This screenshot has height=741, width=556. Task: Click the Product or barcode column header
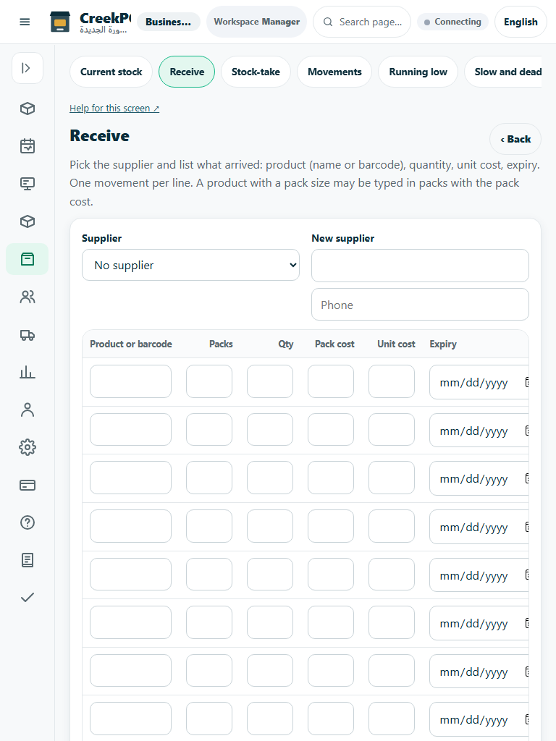(131, 344)
